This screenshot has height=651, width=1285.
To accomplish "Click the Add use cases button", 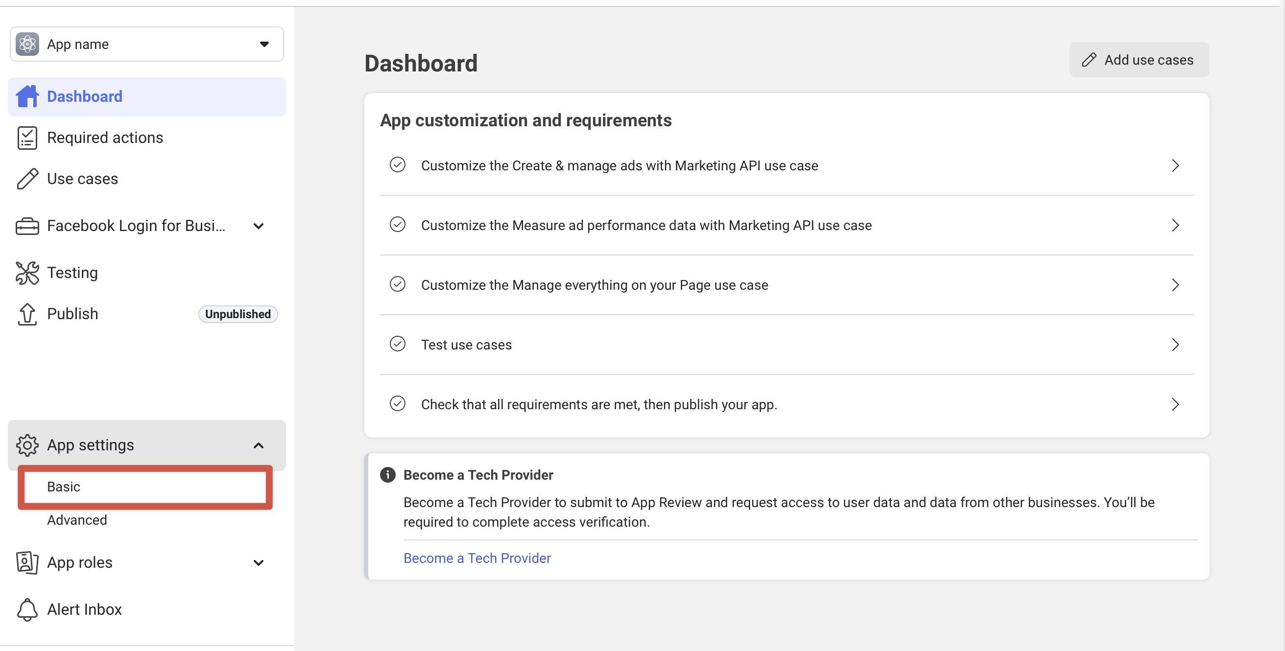I will click(x=1140, y=60).
